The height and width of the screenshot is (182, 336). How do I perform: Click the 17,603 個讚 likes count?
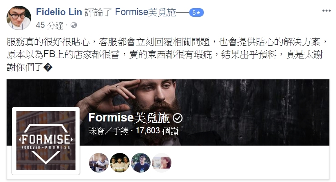pos(157,130)
